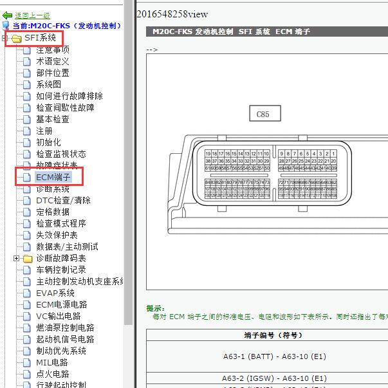Click the document icon beside DTC检查/清除

pos(27,201)
